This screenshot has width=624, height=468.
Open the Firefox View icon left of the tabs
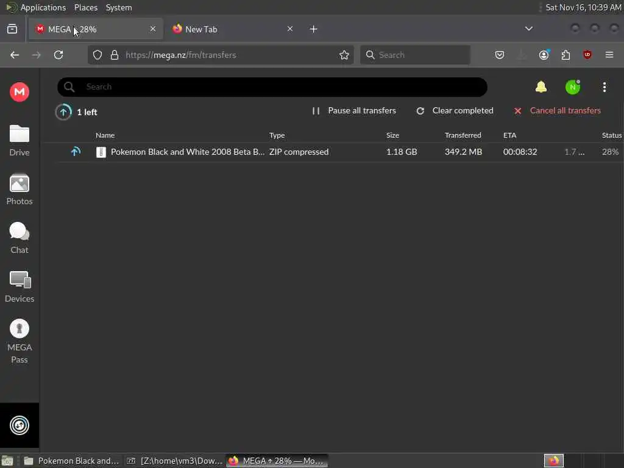12,29
